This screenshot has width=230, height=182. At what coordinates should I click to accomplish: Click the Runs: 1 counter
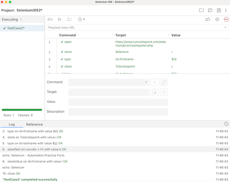coord(9,115)
